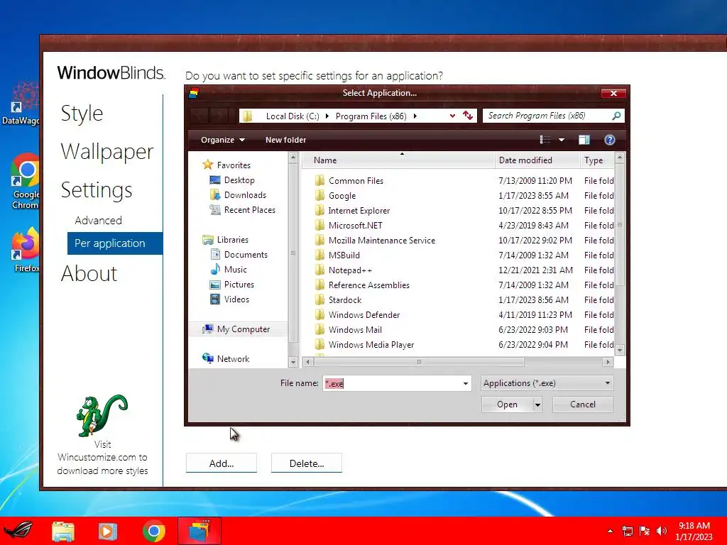Expand arrow after Local Disk (C:) breadcrumb
727x545 pixels.
327,116
